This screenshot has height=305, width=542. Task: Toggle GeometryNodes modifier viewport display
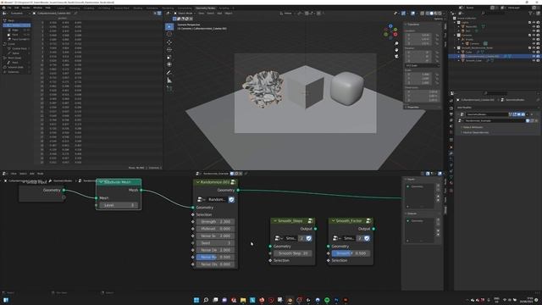coord(519,114)
